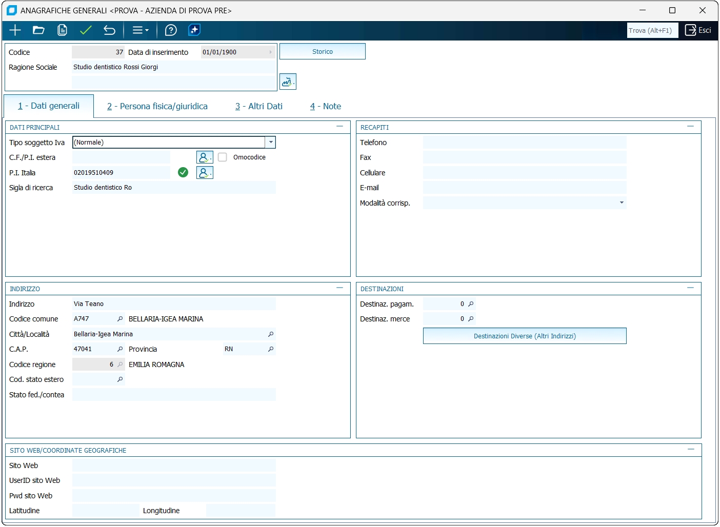Click the chart icon below Storico
This screenshot has height=527, width=720.
288,82
